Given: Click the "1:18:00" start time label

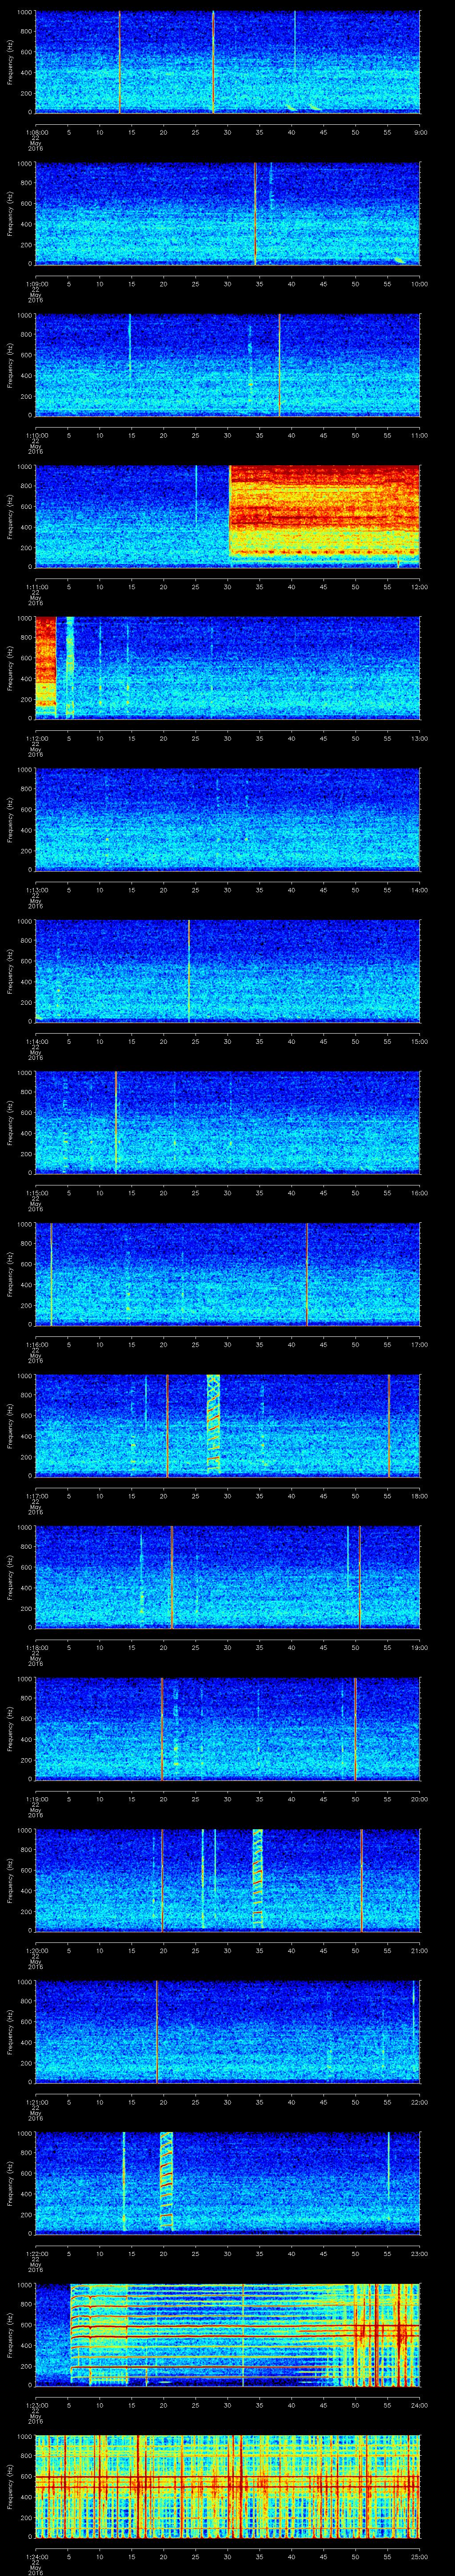Looking at the screenshot, I should 36,1648.
